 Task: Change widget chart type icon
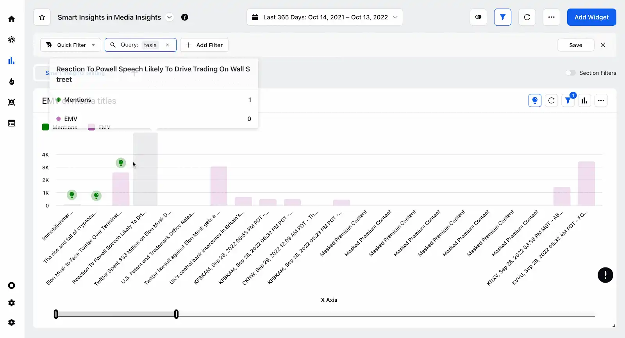pos(584,101)
